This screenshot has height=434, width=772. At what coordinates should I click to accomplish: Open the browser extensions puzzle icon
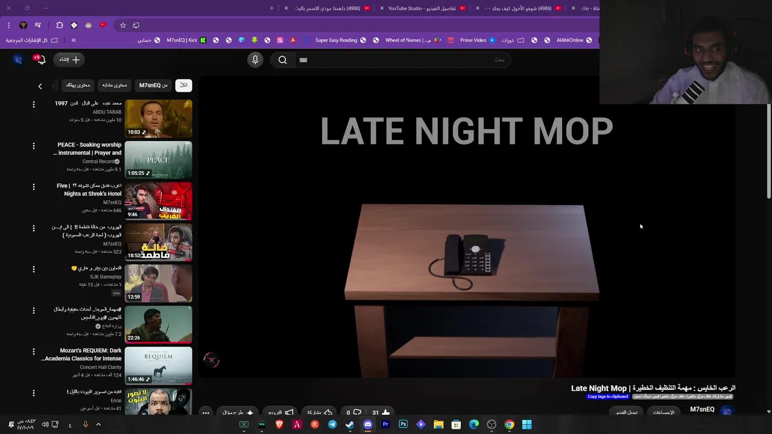[x=59, y=25]
